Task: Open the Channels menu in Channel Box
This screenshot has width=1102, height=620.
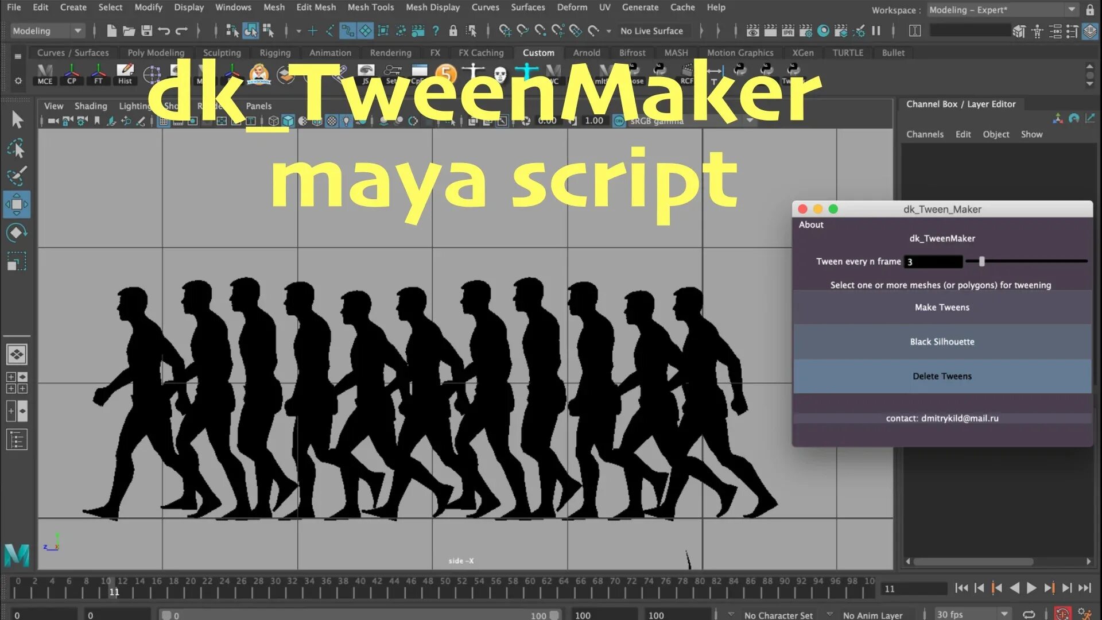Action: point(925,134)
